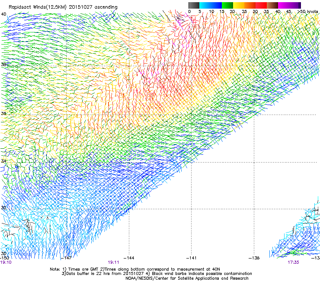320x281 pixels.
Task: Click the 'NOAA/NESDIS/Center for Satellite Applications and Research' credit
Action: [x=187, y=278]
